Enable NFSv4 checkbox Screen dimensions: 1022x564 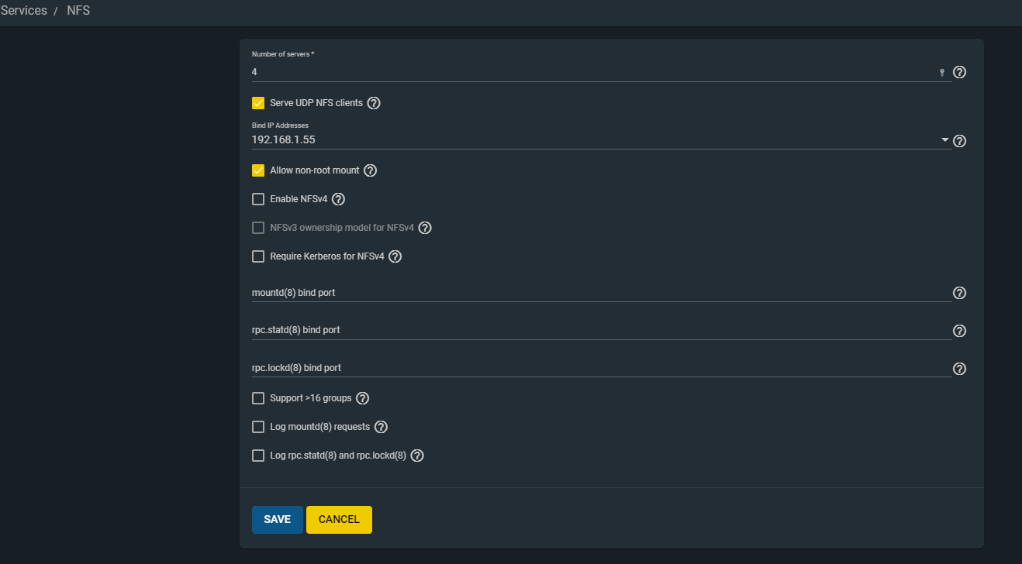pos(258,199)
